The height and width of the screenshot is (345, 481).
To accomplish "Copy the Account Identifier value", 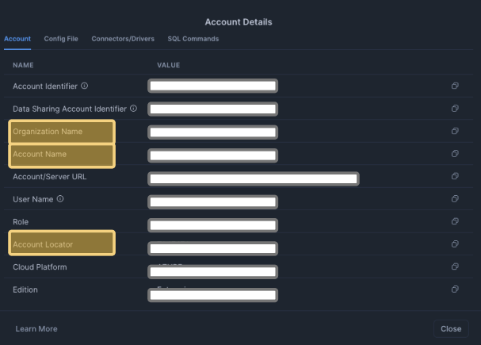I will 455,86.
